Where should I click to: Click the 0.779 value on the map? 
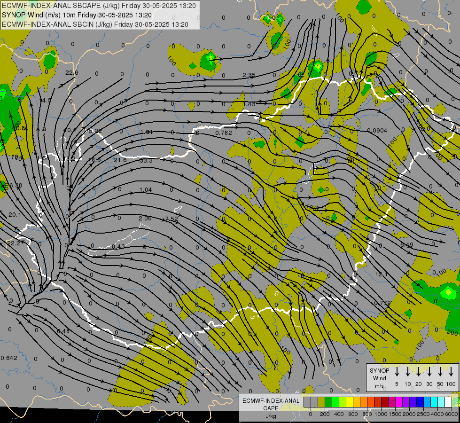click(382, 303)
